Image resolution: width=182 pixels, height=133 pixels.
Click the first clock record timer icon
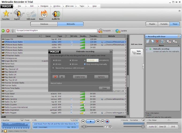click(x=169, y=41)
